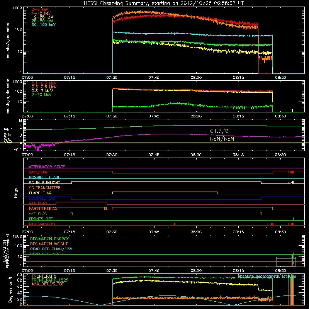The image size is (309, 309).
Task: Click the SC_TRANSMITTER flag label
Action: 45,188
